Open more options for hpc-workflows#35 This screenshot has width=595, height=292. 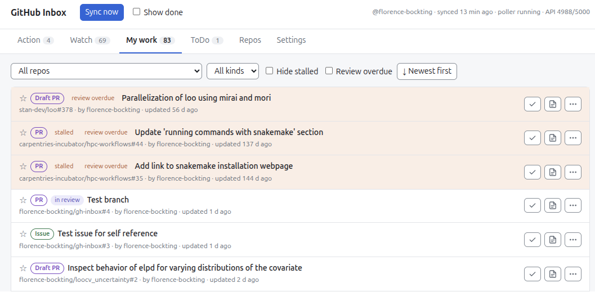[573, 172]
